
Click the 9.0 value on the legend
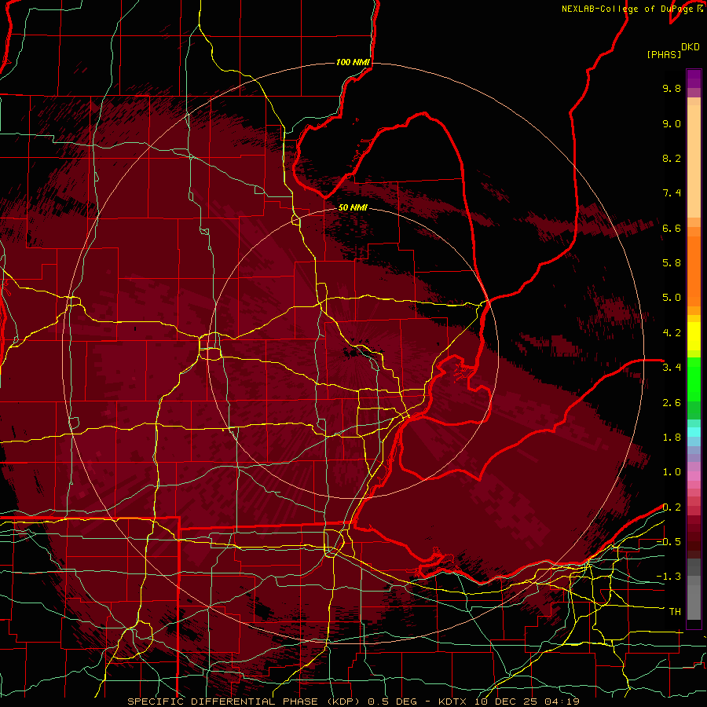[x=672, y=123]
